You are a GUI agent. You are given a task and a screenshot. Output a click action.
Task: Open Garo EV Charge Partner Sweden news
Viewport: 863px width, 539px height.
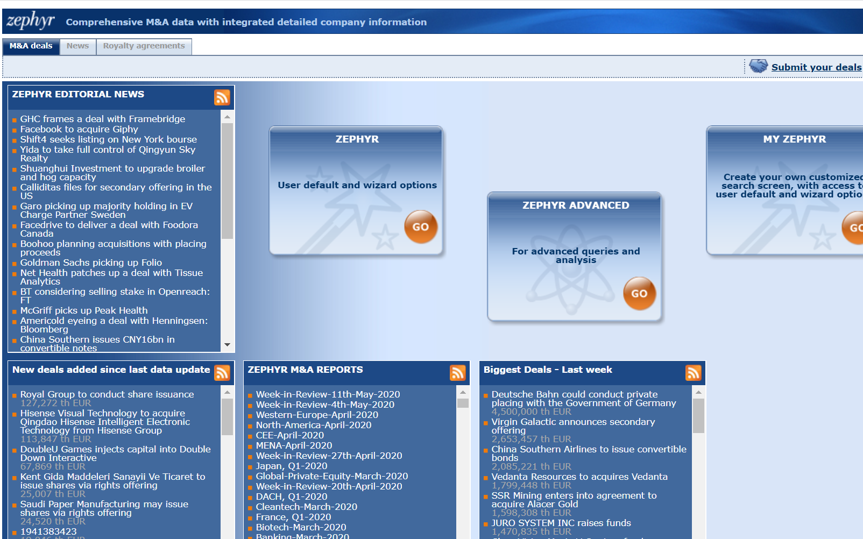click(x=107, y=210)
